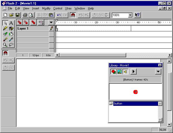Choose the Paint Bucket tool

[x=11, y=34]
